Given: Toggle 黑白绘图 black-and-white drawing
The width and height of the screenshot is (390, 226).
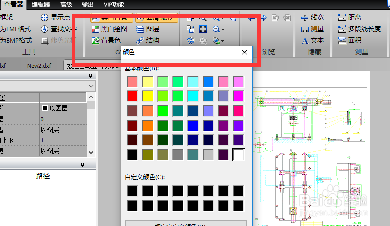Looking at the screenshot, I should [x=110, y=29].
